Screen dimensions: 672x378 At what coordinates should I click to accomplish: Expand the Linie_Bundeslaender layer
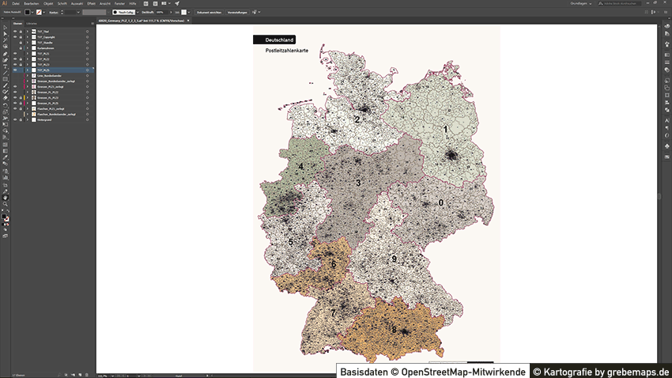point(27,75)
